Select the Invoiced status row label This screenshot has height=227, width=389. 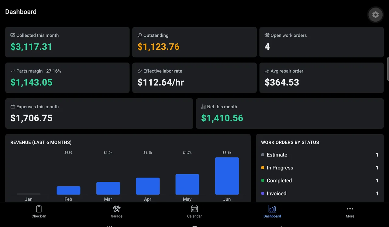tap(277, 193)
